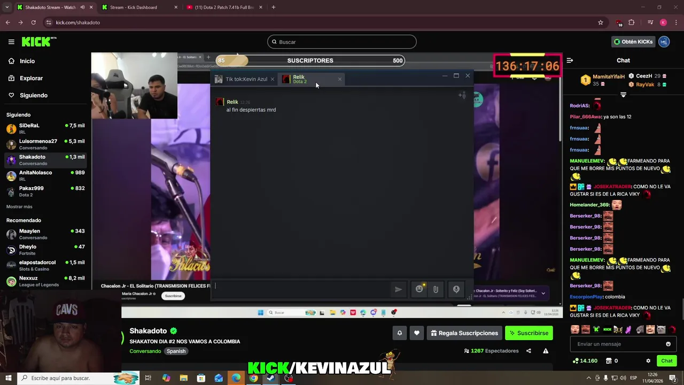The height and width of the screenshot is (385, 684).
Task: Open a new browser tab
Action: pyautogui.click(x=274, y=7)
